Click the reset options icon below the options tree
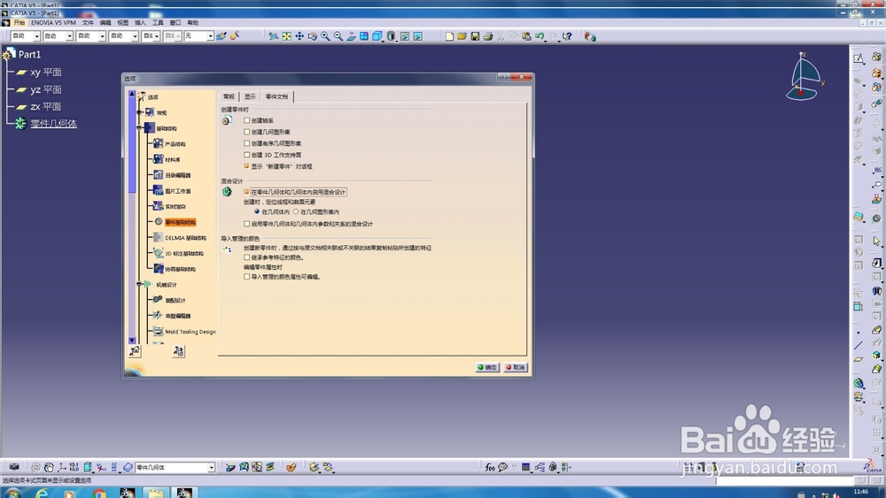This screenshot has width=886, height=498. click(135, 351)
